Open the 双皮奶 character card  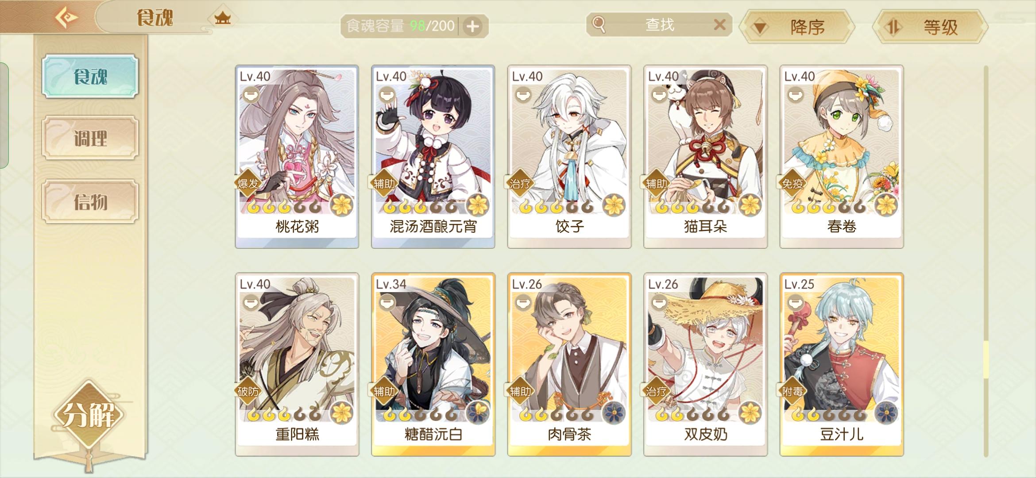coord(705,364)
